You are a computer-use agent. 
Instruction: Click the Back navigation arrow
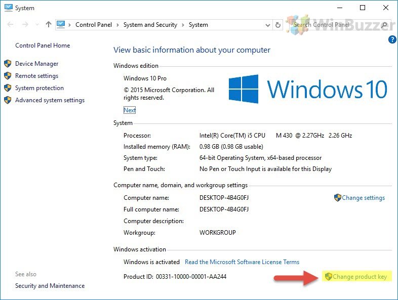pyautogui.click(x=11, y=24)
